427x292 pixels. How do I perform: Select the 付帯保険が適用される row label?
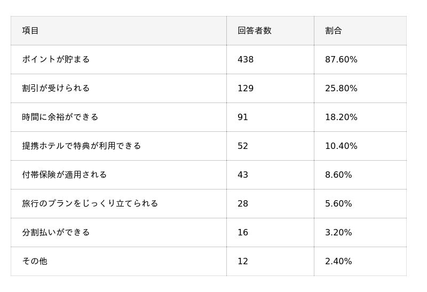coord(65,175)
